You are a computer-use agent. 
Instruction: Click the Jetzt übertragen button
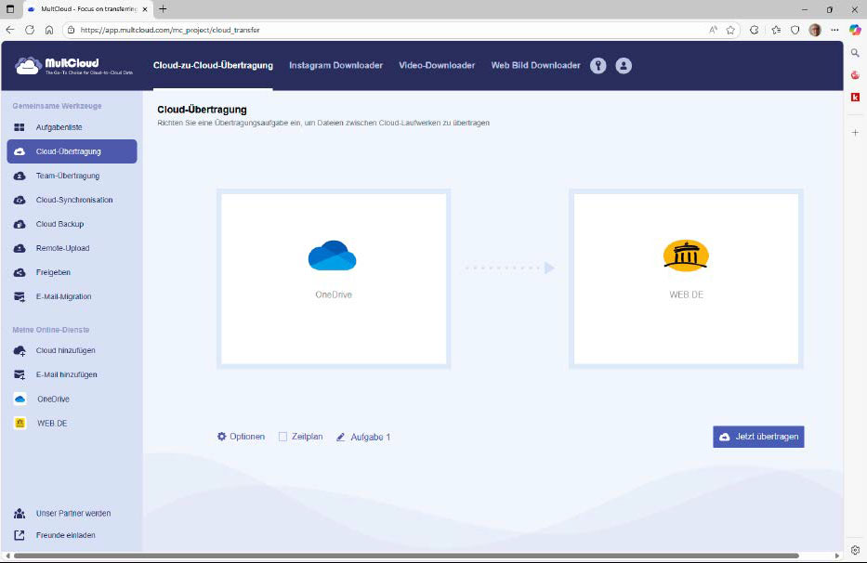[758, 436]
